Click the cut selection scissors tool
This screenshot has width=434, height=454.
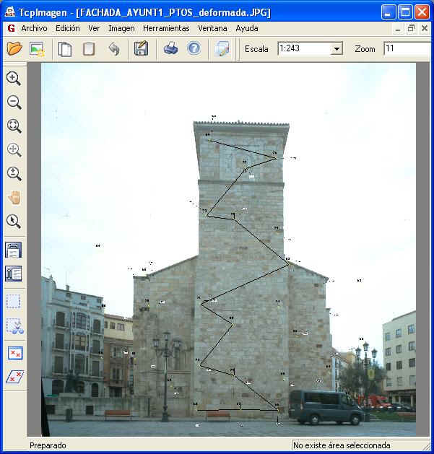(x=14, y=326)
